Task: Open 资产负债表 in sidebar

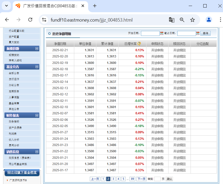Action: click(15, 128)
